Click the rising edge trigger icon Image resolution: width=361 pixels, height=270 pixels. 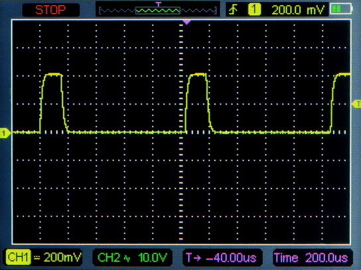coord(234,10)
